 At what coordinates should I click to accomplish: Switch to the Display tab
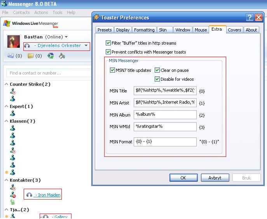[123, 30]
